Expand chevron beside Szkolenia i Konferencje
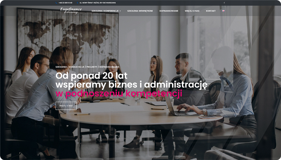281x160 pixels. coord(120,11)
